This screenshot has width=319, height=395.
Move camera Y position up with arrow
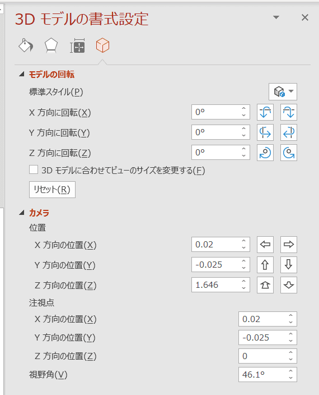coord(265,264)
